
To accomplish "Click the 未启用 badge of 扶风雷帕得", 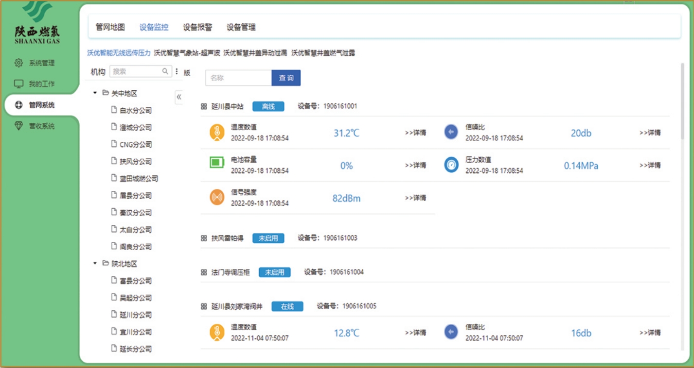I will 268,238.
